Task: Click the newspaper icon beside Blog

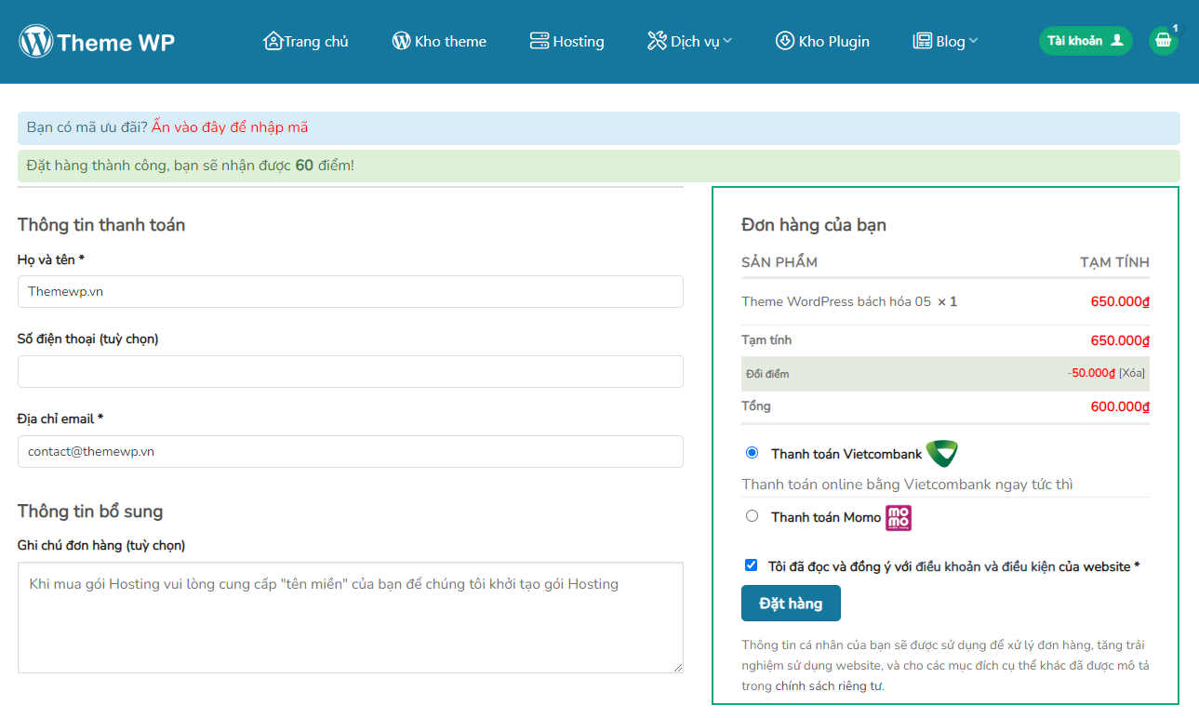Action: [923, 41]
